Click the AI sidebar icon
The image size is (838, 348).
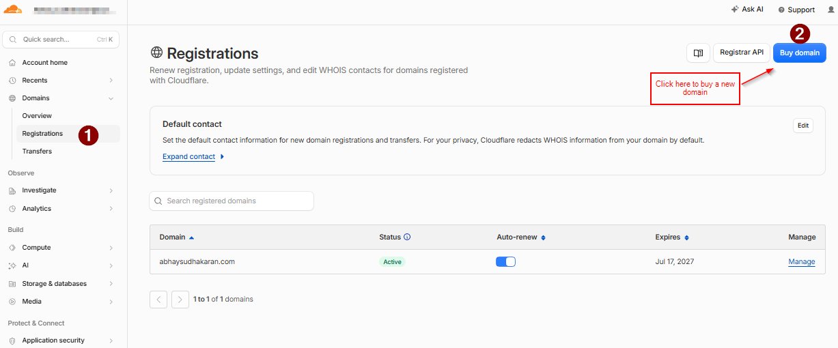click(12, 265)
